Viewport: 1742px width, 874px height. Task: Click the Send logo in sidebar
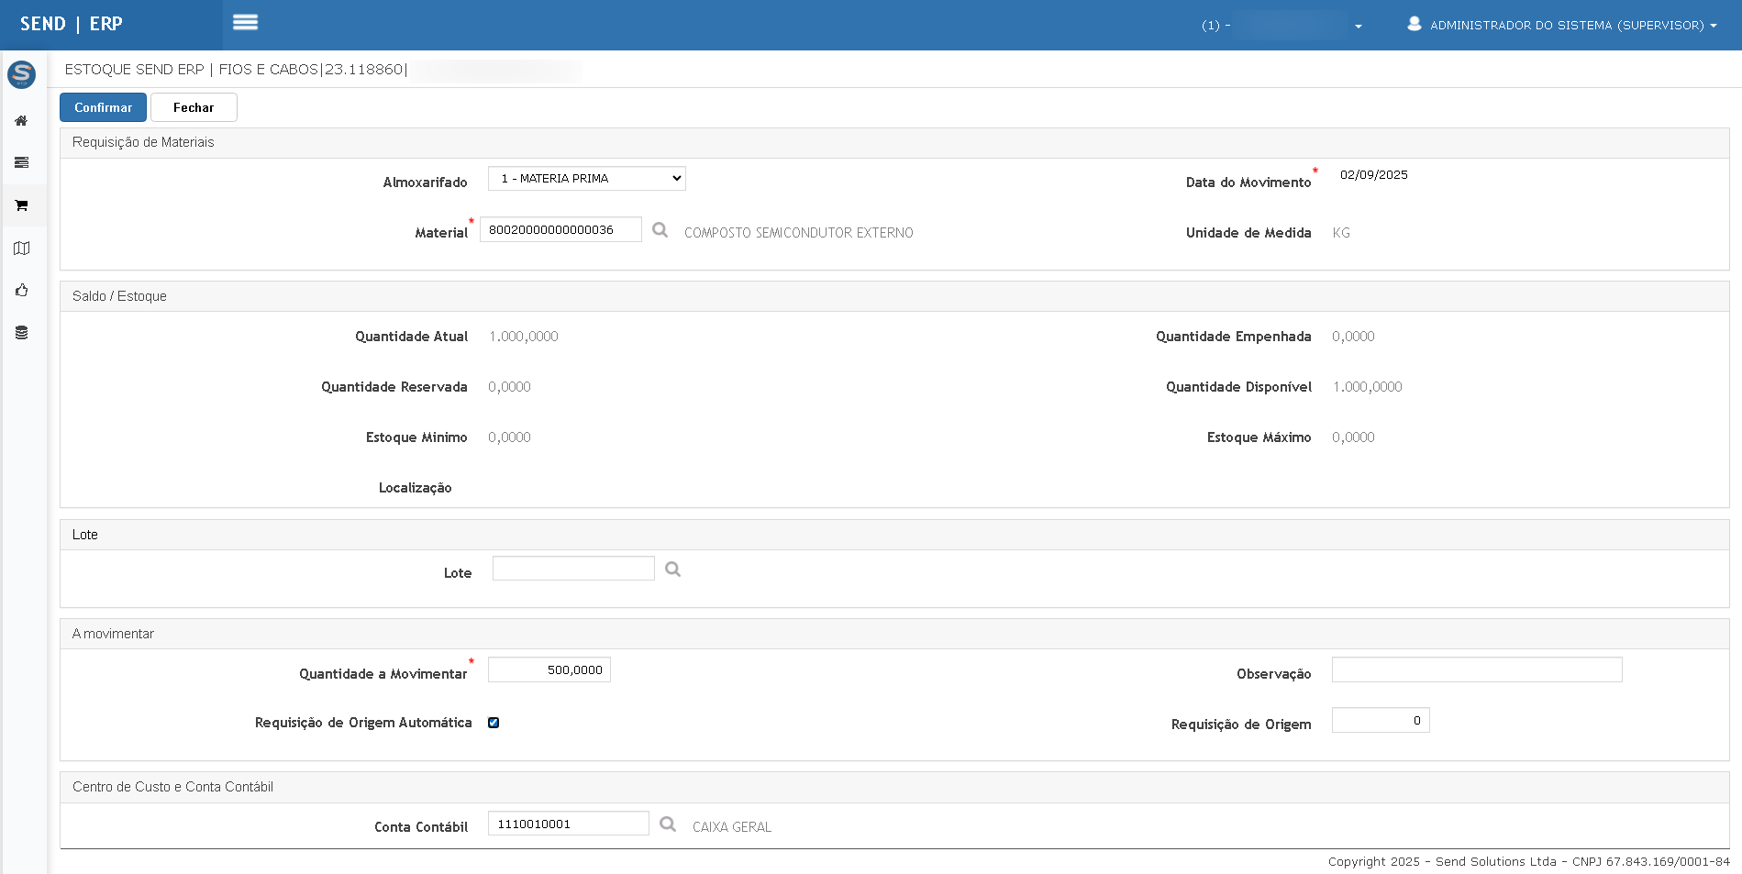click(21, 74)
